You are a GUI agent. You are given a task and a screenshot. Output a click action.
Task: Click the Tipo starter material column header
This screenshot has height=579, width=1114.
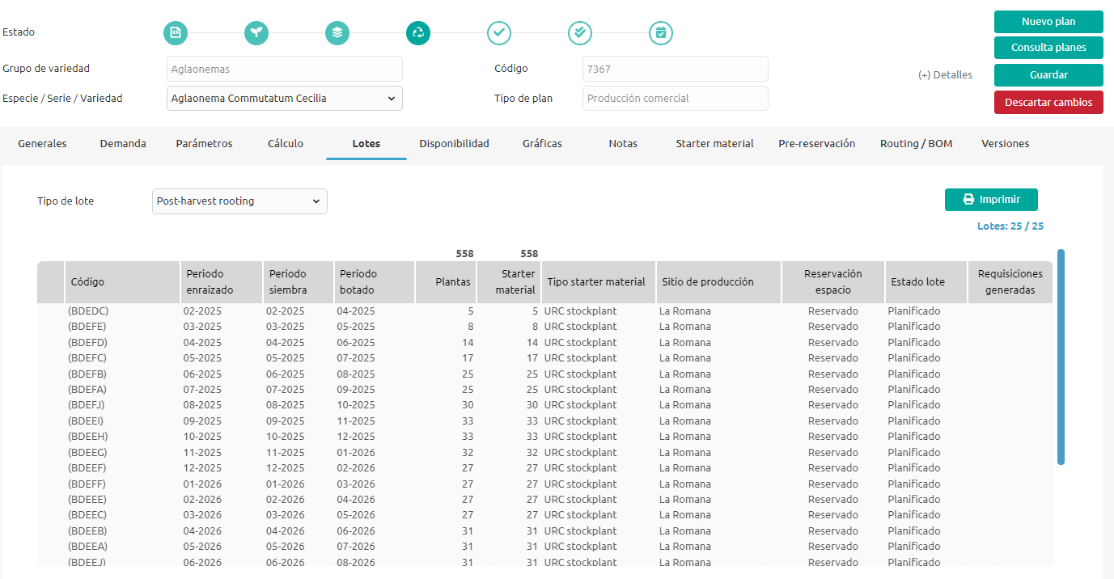599,282
